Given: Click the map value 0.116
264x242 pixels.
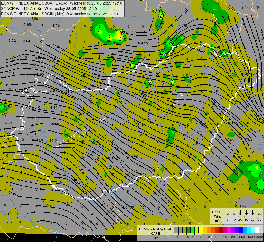Looking at the screenshot, I should [38, 140].
